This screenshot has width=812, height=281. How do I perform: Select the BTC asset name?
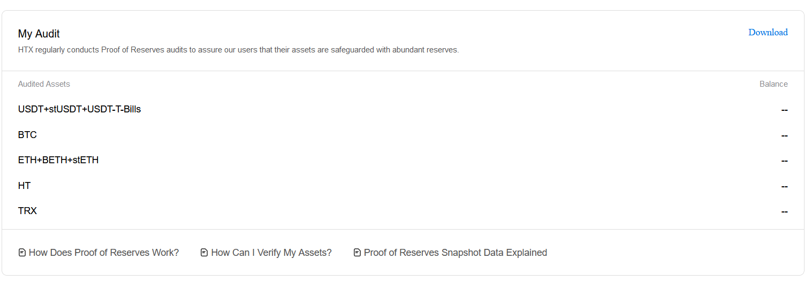tap(27, 135)
